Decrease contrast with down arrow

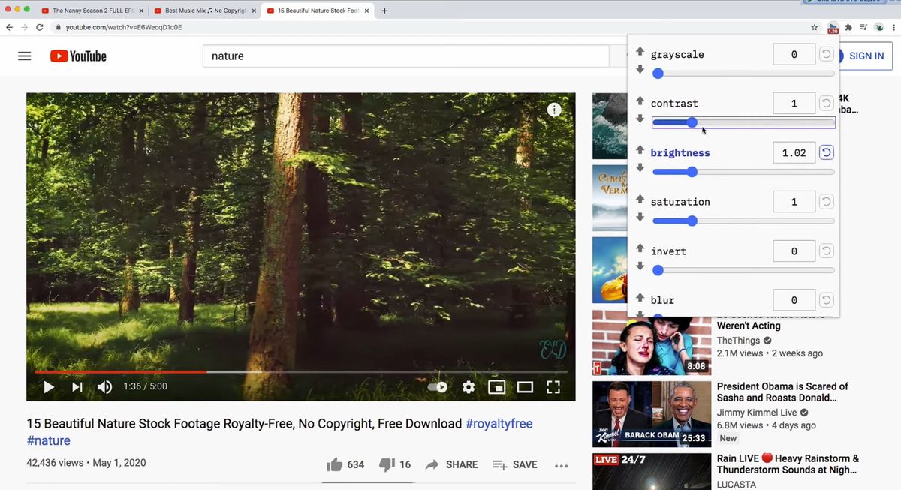click(x=640, y=119)
